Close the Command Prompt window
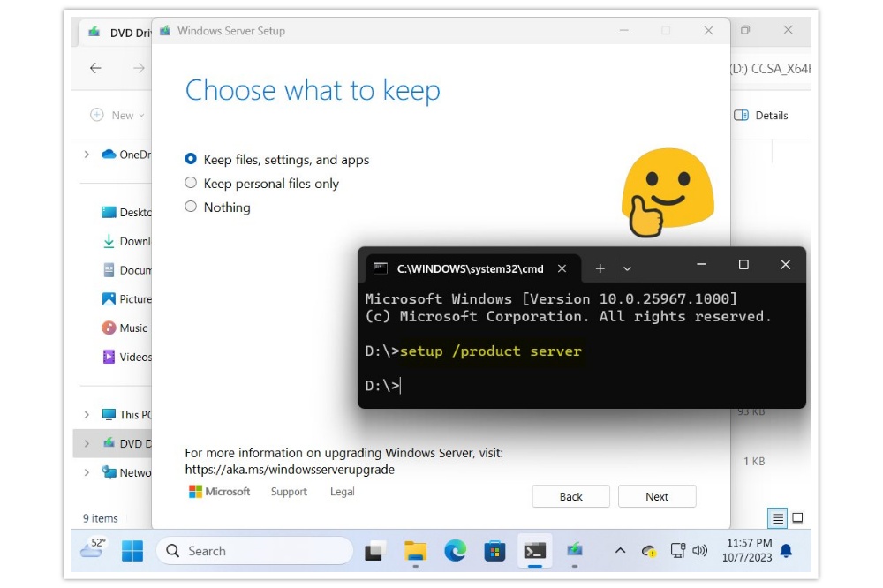The width and height of the screenshot is (883, 588). [786, 264]
